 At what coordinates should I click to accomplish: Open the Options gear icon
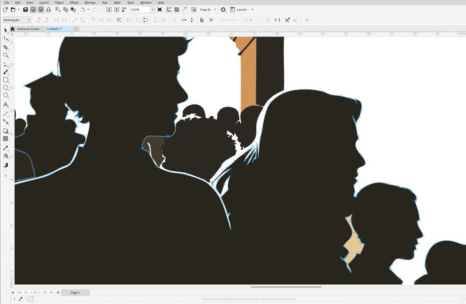coord(223,10)
